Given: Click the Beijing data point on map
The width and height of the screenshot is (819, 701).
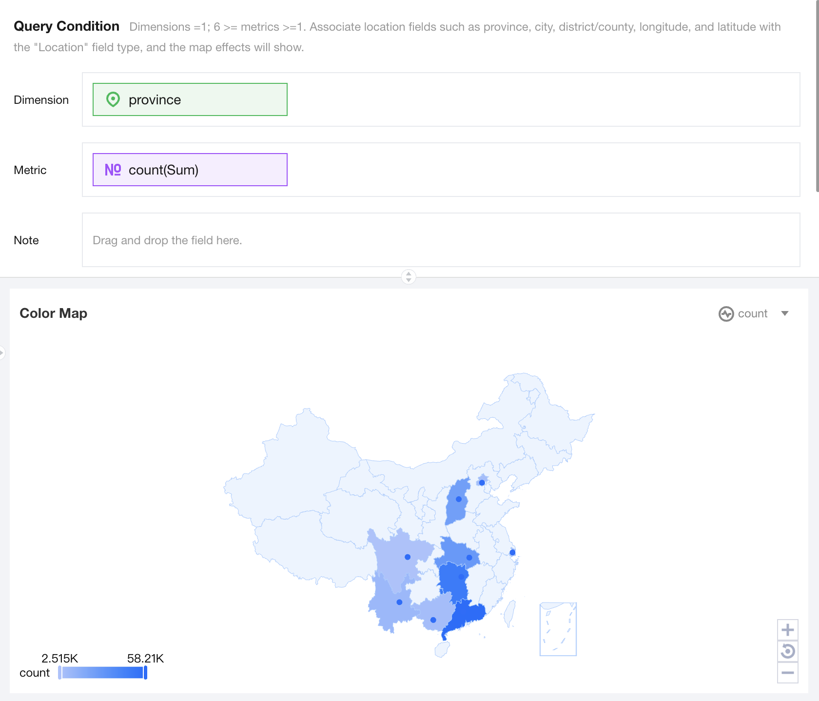Looking at the screenshot, I should 482,483.
